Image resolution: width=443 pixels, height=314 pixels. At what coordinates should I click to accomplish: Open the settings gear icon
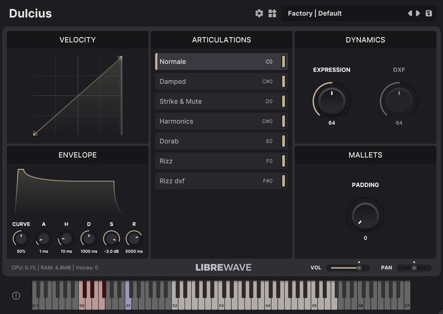[259, 13]
